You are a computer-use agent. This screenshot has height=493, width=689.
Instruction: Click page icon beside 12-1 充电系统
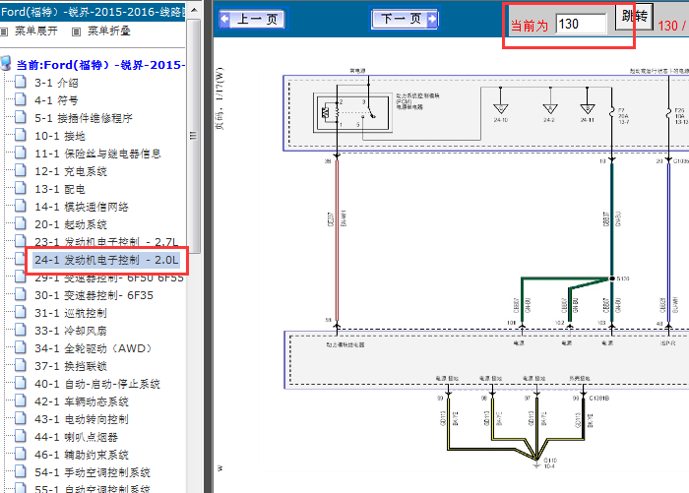21,170
